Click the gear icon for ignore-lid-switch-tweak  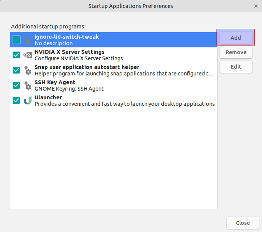pyautogui.click(x=28, y=40)
